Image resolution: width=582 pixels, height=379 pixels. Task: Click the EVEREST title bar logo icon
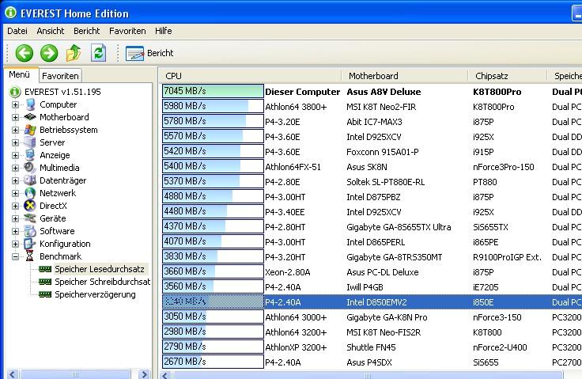click(x=11, y=12)
